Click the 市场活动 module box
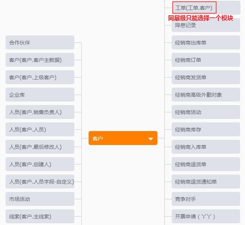The image size is (245, 225). coord(40,199)
